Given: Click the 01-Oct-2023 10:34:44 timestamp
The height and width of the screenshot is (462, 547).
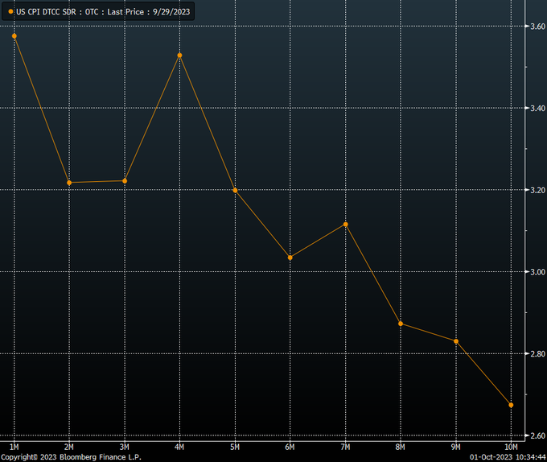Looking at the screenshot, I should pos(508,456).
